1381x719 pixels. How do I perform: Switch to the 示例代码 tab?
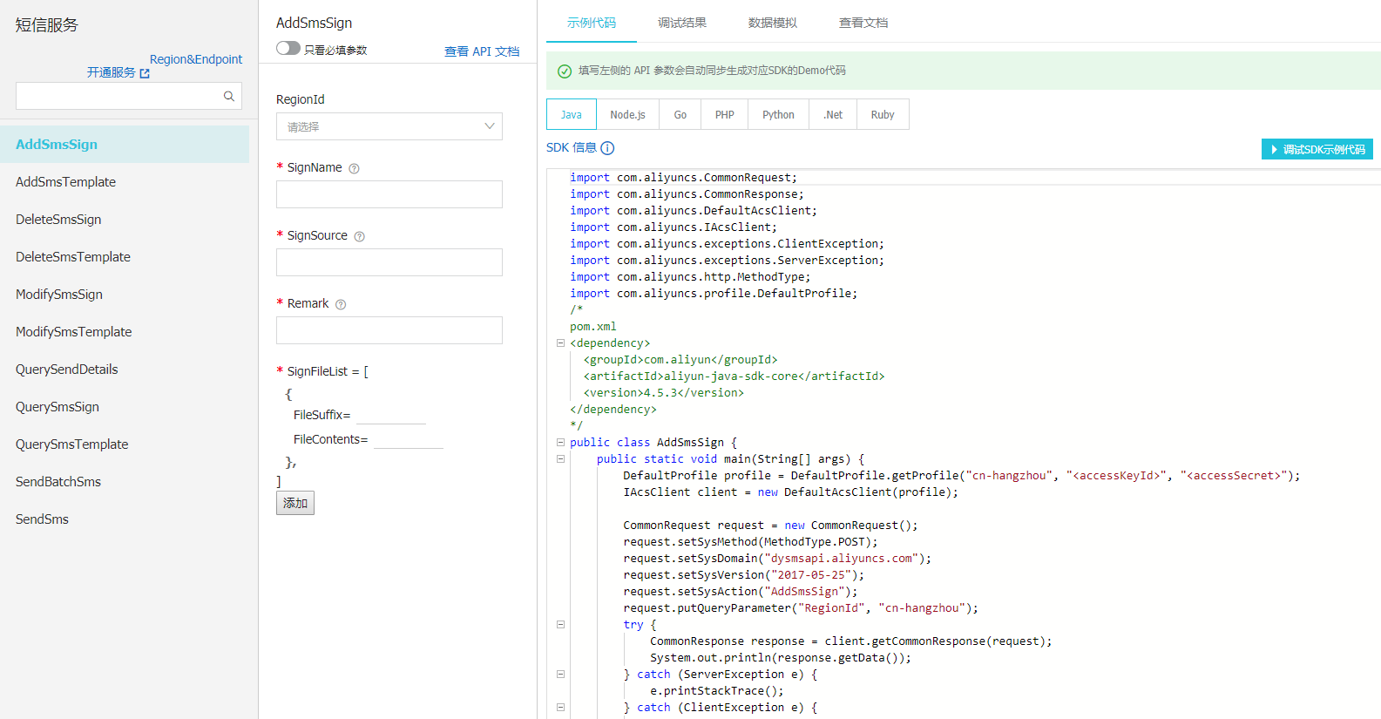pyautogui.click(x=592, y=23)
